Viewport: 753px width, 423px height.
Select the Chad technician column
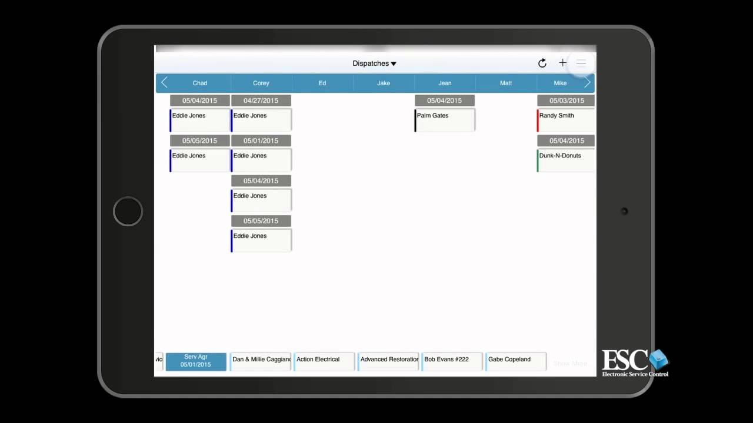200,83
